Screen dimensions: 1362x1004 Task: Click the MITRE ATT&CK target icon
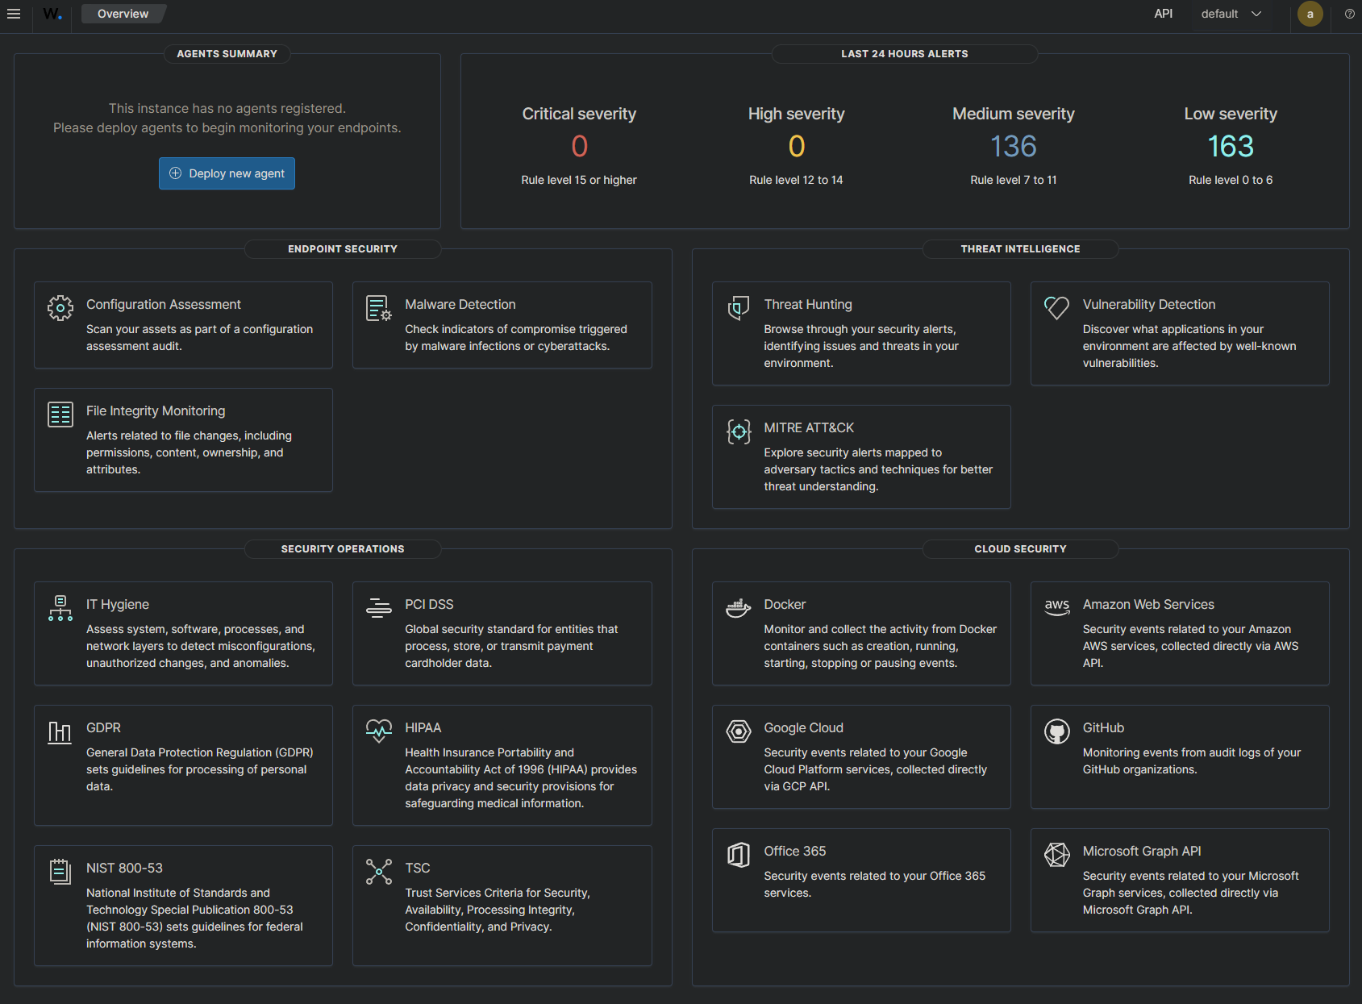pyautogui.click(x=738, y=431)
